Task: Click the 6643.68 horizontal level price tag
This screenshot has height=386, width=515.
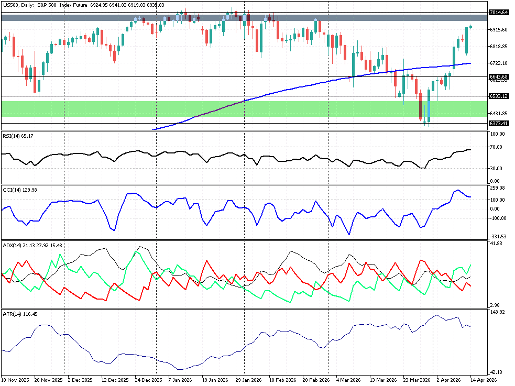Action: pyautogui.click(x=498, y=77)
